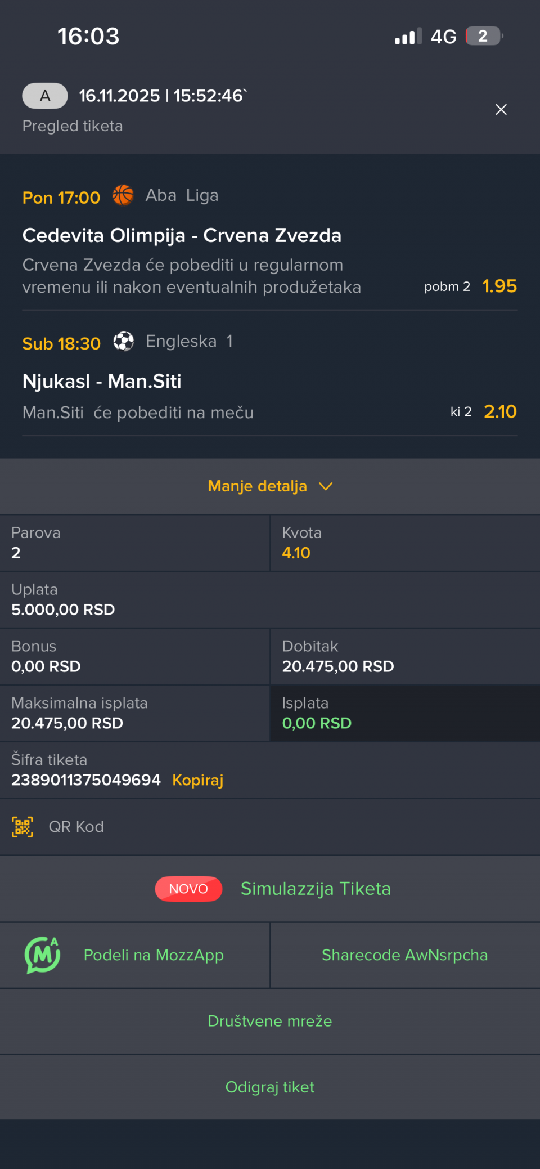Copy ticket code with Kopiraj
This screenshot has width=540, height=1169.
coord(197,780)
